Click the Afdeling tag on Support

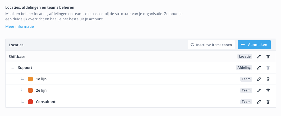tap(244, 68)
